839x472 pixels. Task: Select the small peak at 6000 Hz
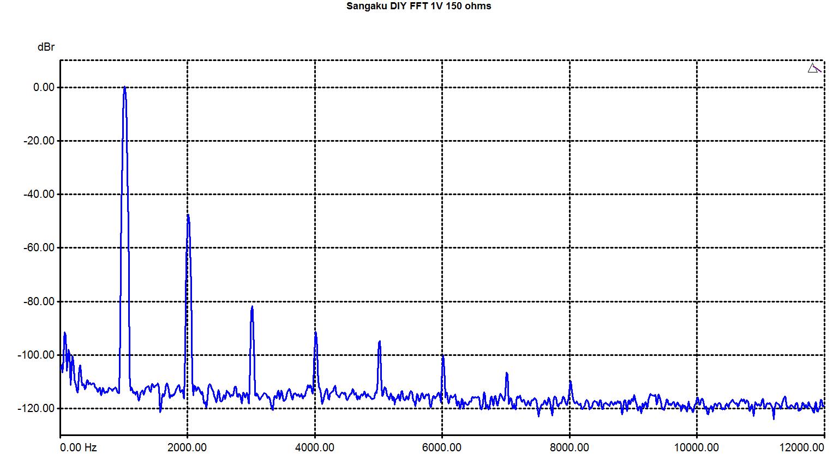tap(442, 356)
